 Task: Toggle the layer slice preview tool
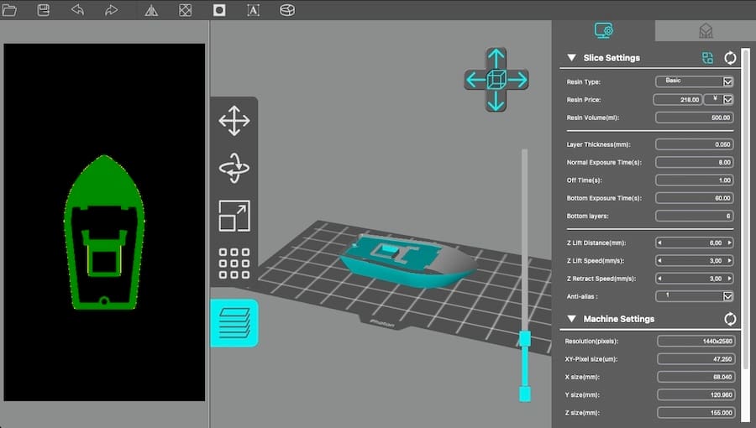(234, 322)
